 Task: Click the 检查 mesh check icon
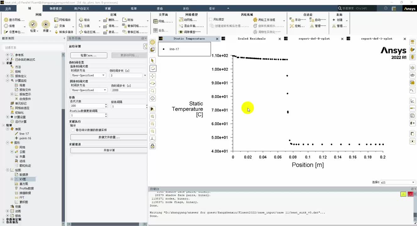pos(33,24)
